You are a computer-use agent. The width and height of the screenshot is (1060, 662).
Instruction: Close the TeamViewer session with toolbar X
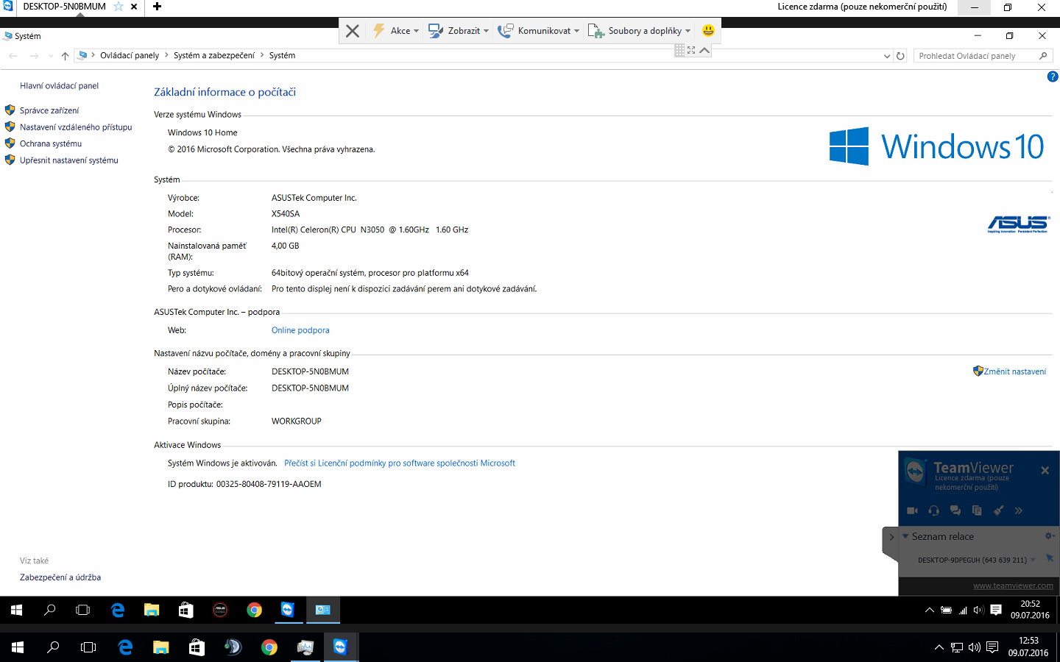(353, 31)
